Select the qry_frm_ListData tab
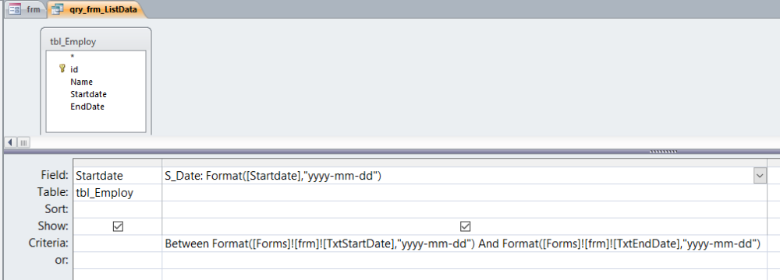The width and height of the screenshot is (780, 280). tap(94, 9)
